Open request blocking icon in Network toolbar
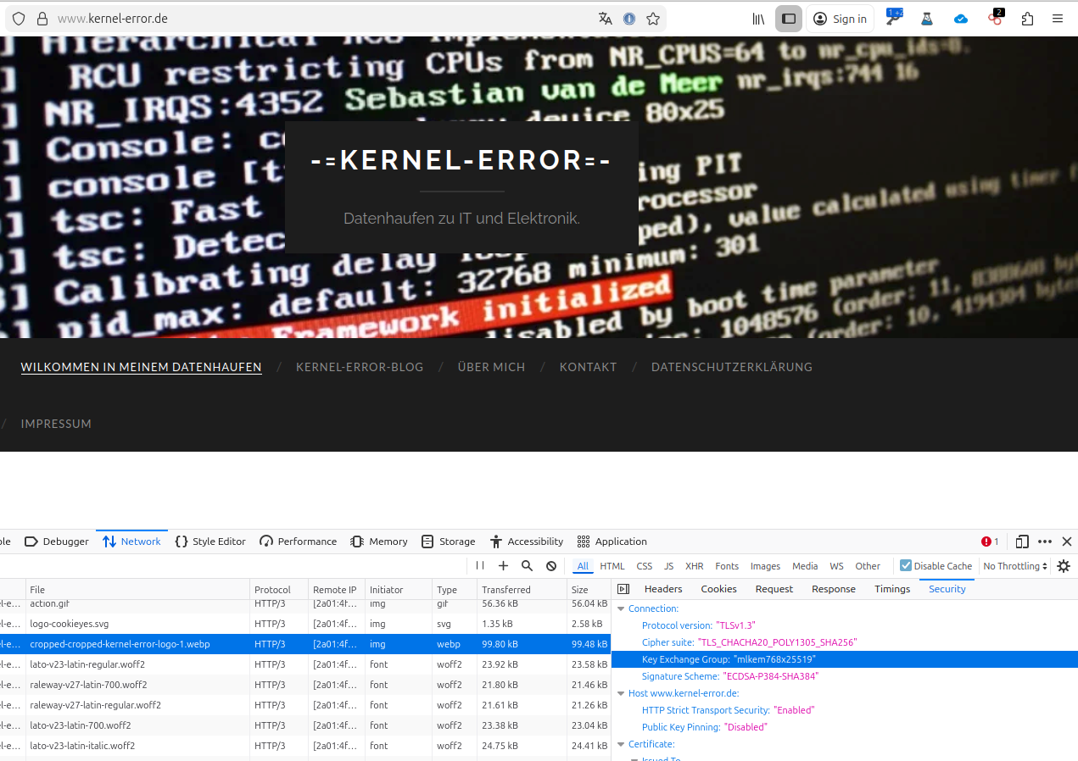The height and width of the screenshot is (761, 1078). click(x=551, y=566)
